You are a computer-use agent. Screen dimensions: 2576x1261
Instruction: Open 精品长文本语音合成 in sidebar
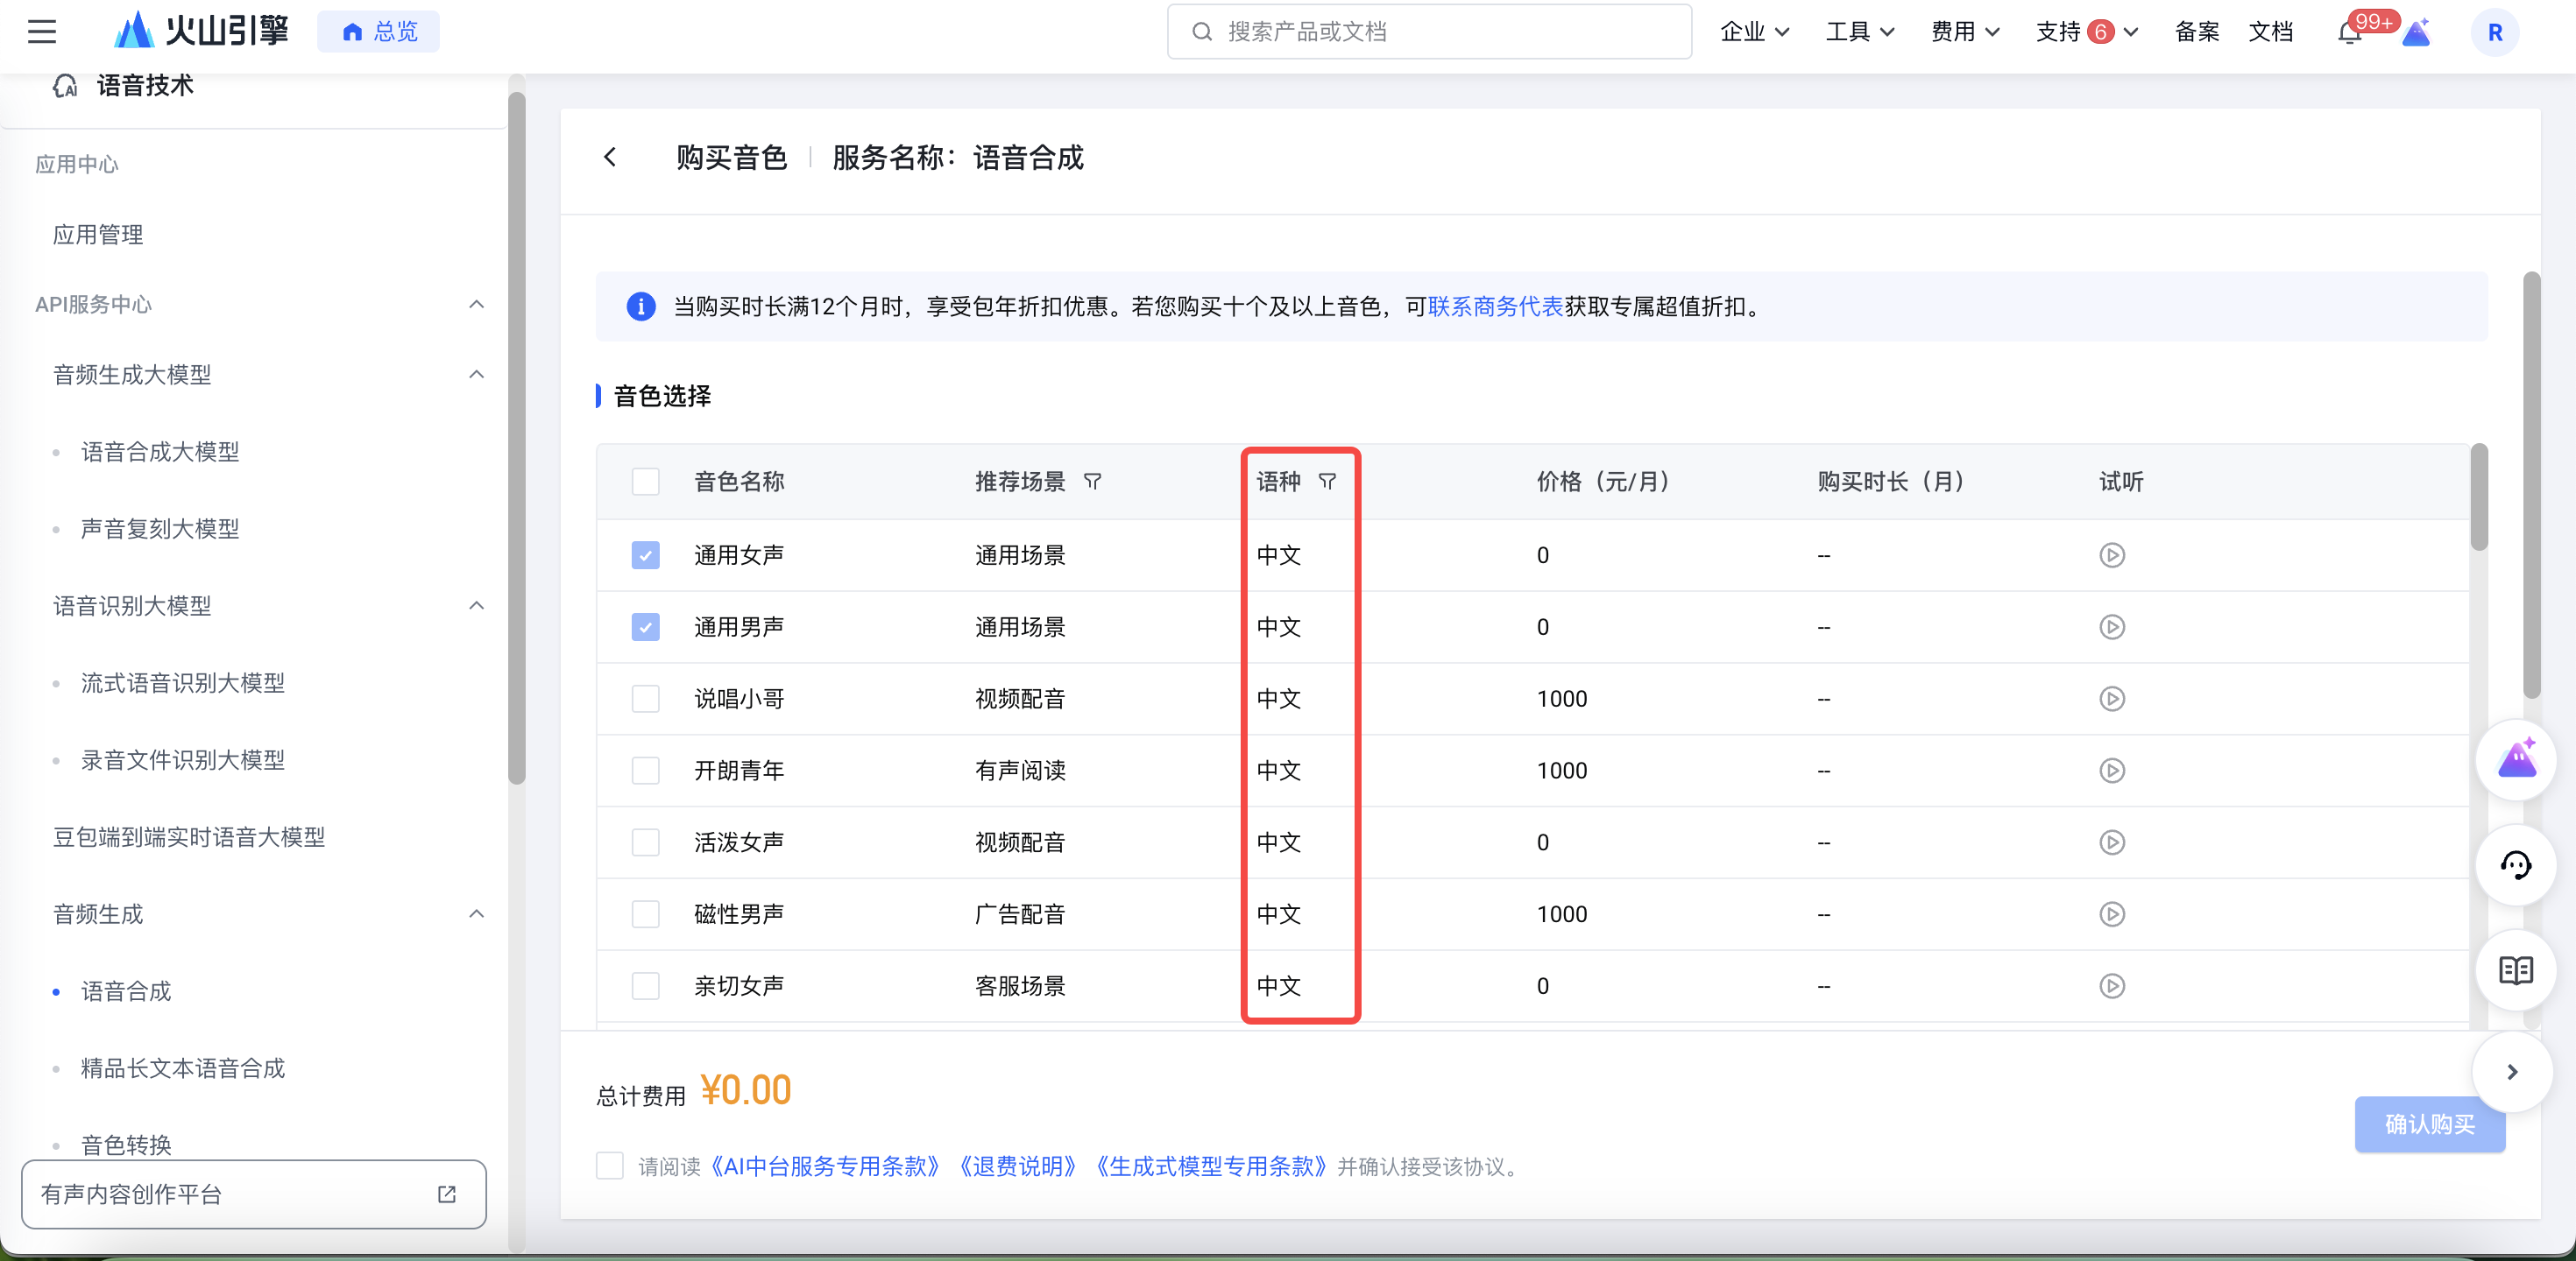click(183, 1068)
